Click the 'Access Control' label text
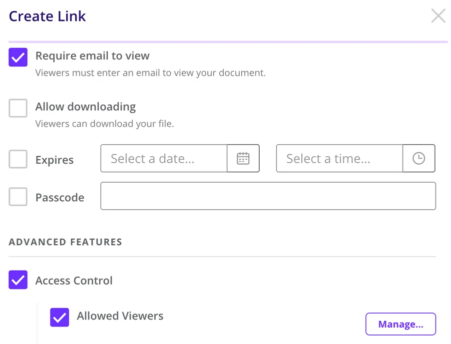Viewport: 451px width, 344px height. [x=74, y=281]
